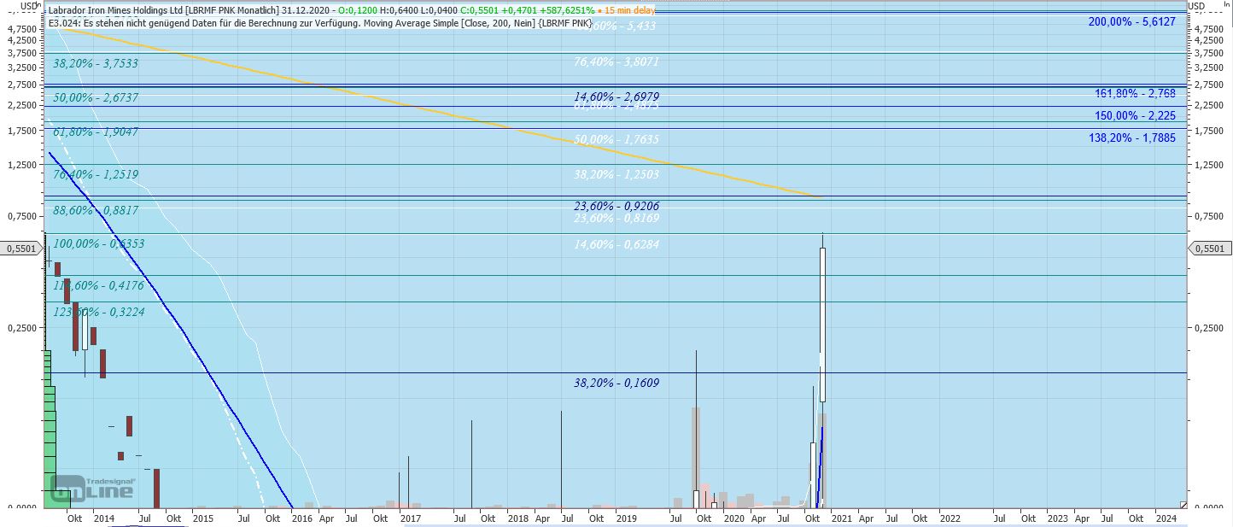1233x527 pixels.
Task: Click the green volume profile bars at left
Action: 50,427
